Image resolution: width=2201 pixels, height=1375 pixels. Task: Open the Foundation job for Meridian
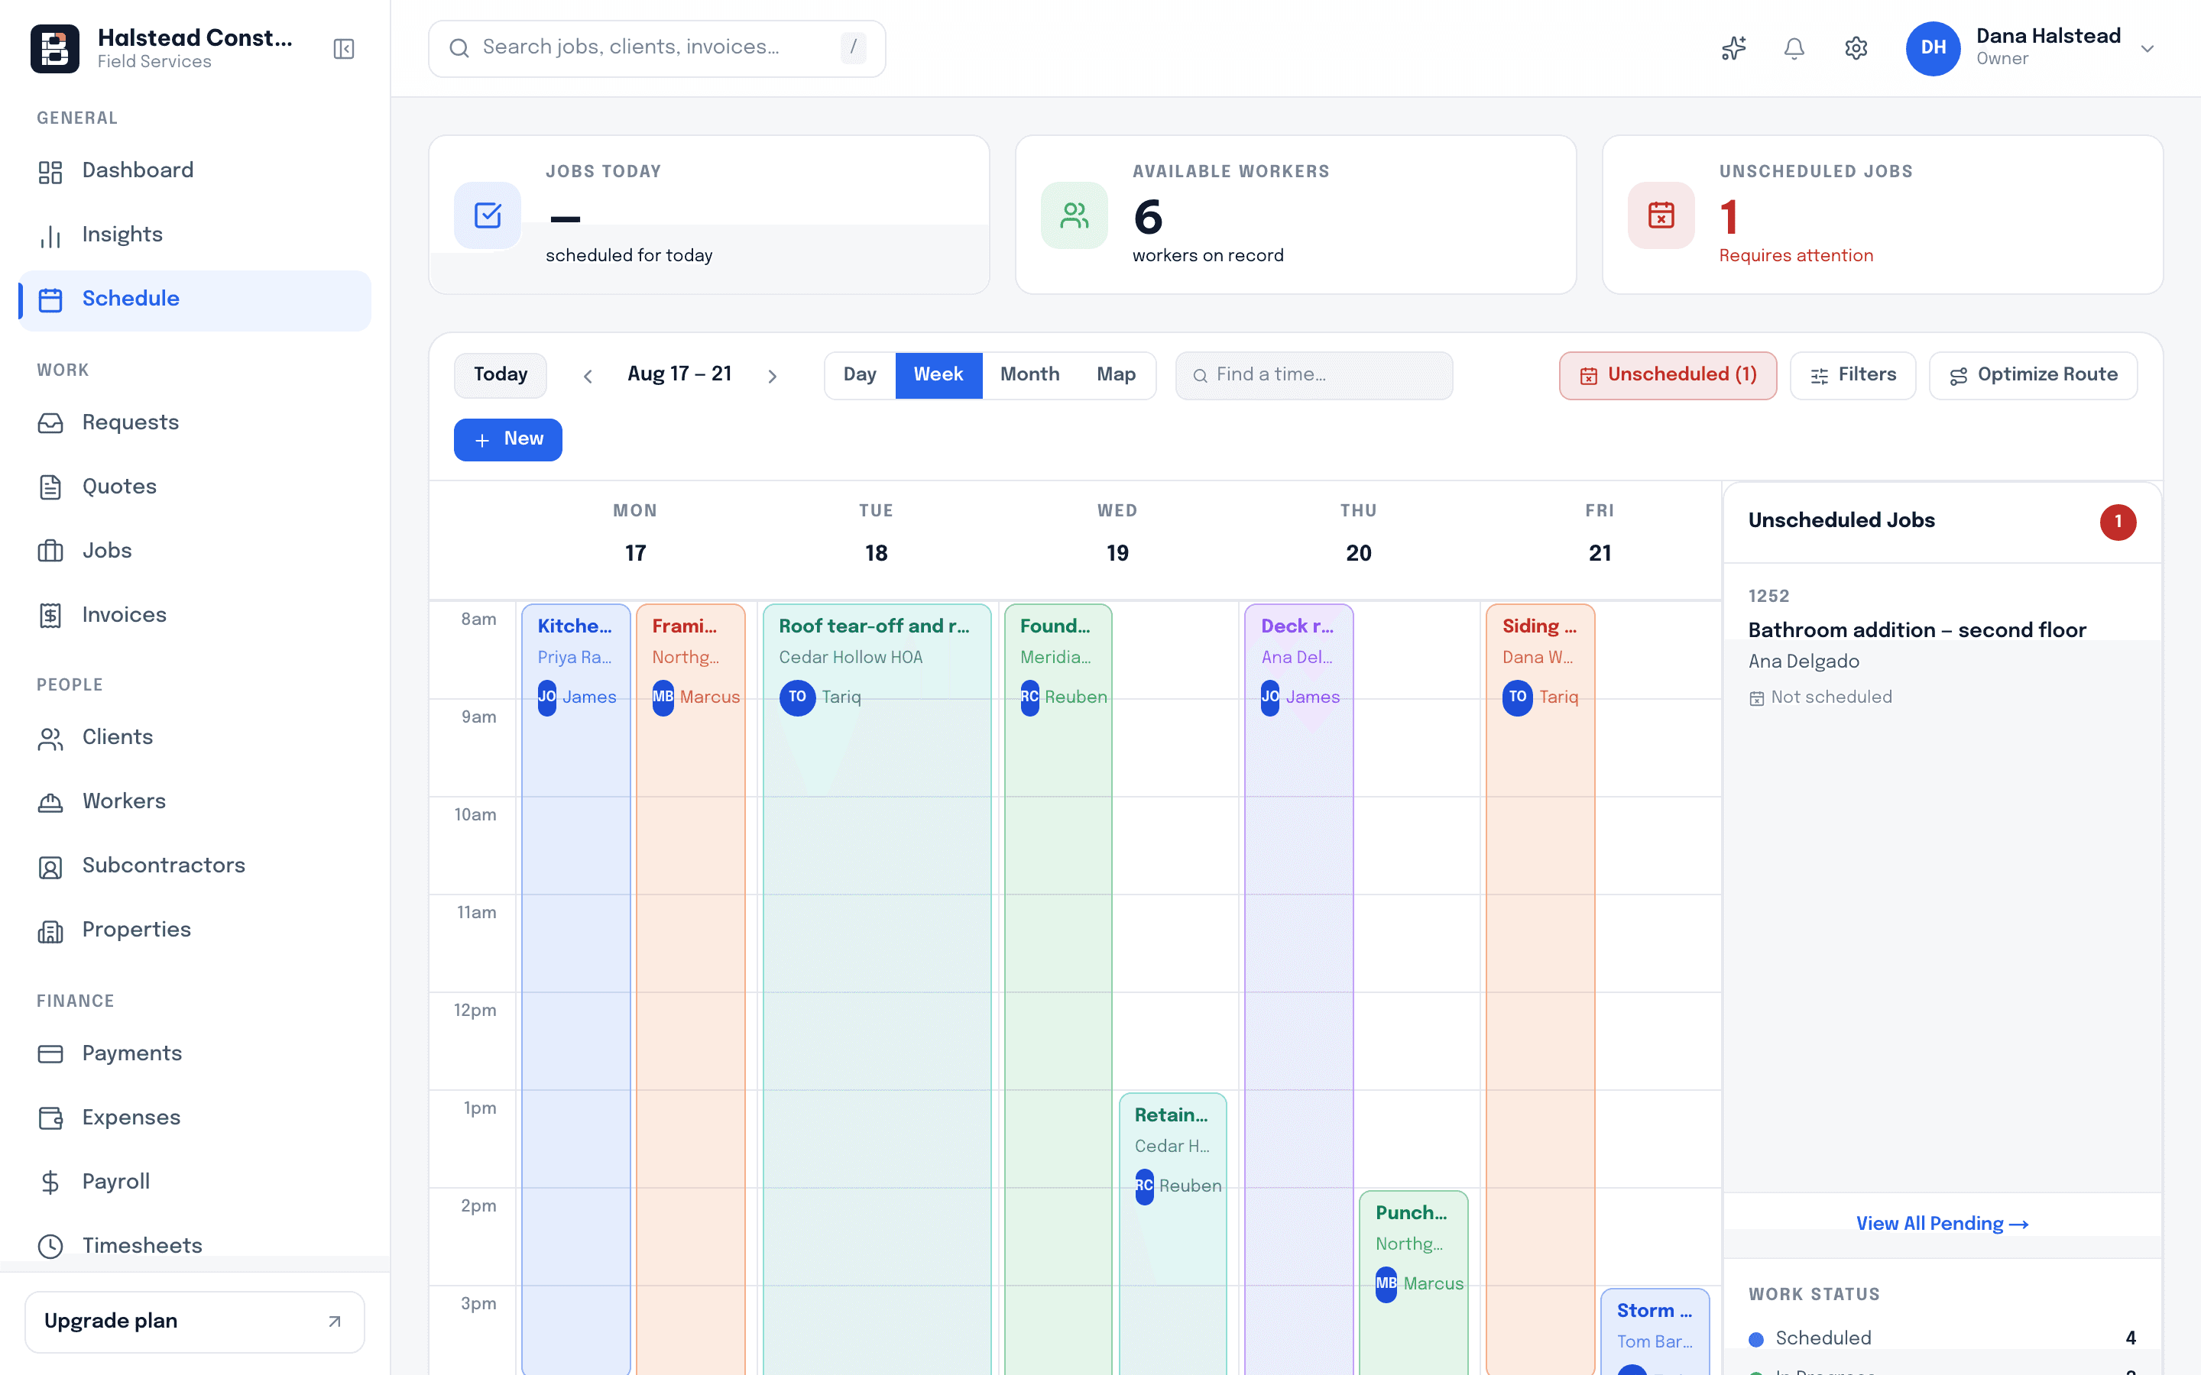1058,988
